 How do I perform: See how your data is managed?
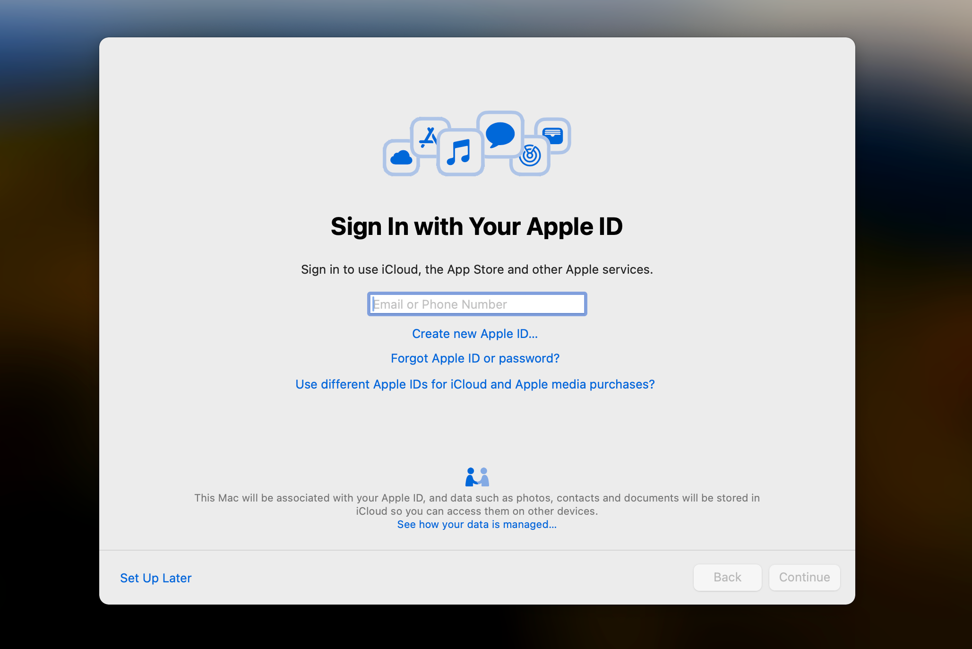(x=476, y=524)
